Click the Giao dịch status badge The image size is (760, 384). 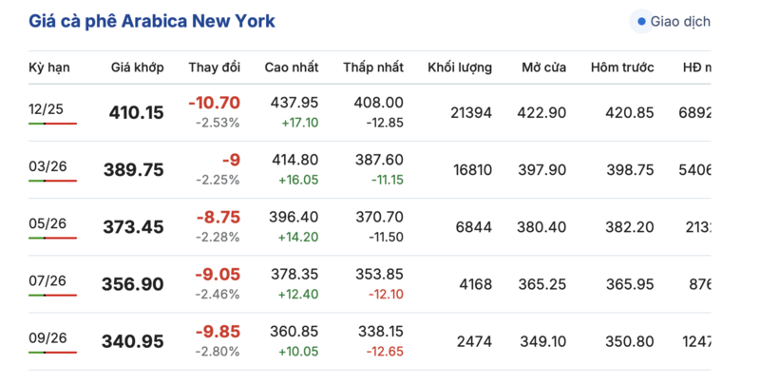click(x=674, y=21)
